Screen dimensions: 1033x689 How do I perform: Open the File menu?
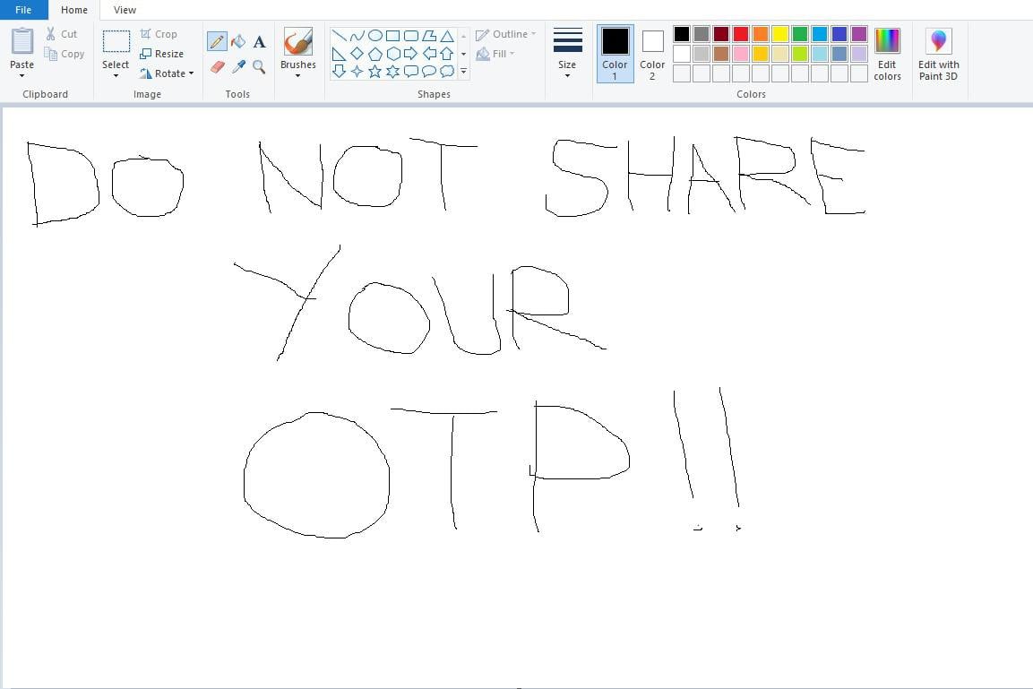click(x=23, y=10)
